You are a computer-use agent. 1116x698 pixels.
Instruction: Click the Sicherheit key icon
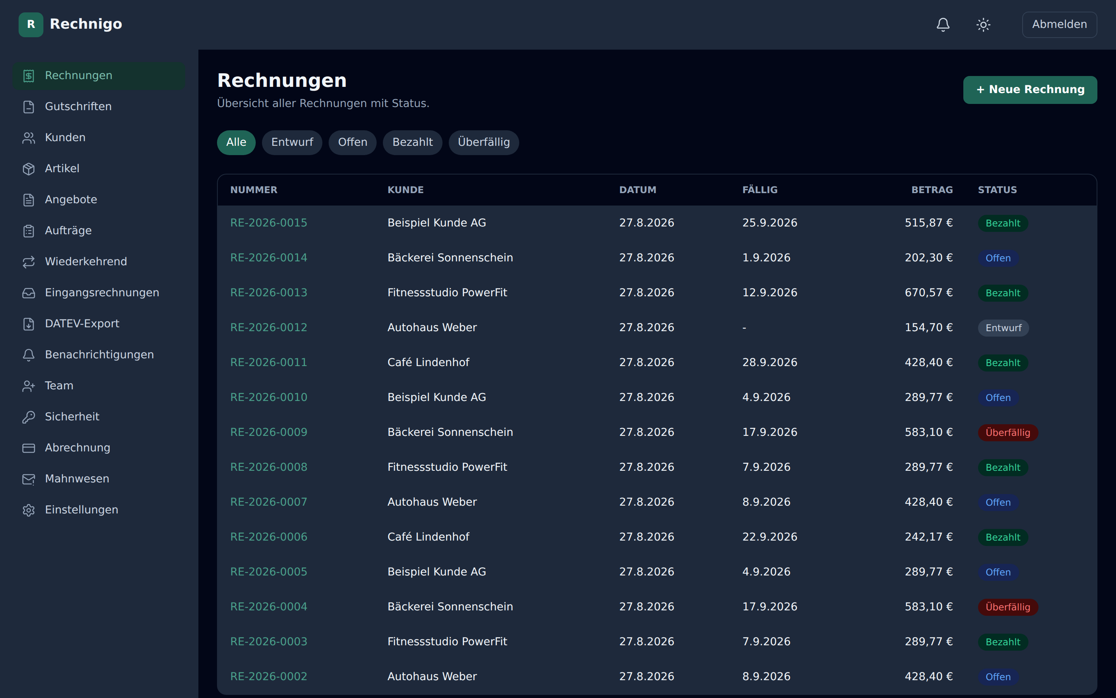[x=29, y=417]
